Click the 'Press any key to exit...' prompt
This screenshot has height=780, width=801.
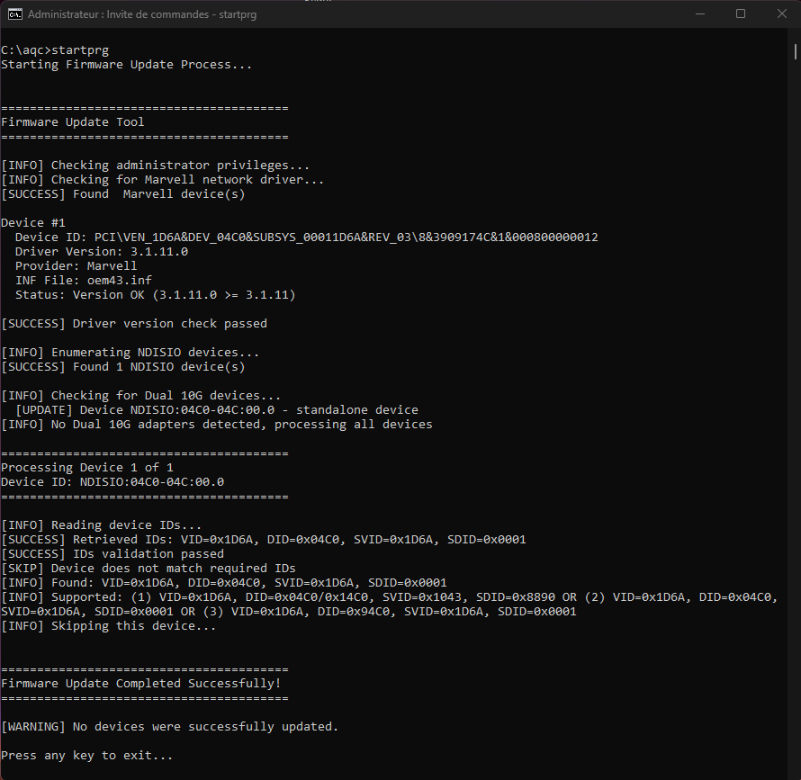tap(86, 756)
